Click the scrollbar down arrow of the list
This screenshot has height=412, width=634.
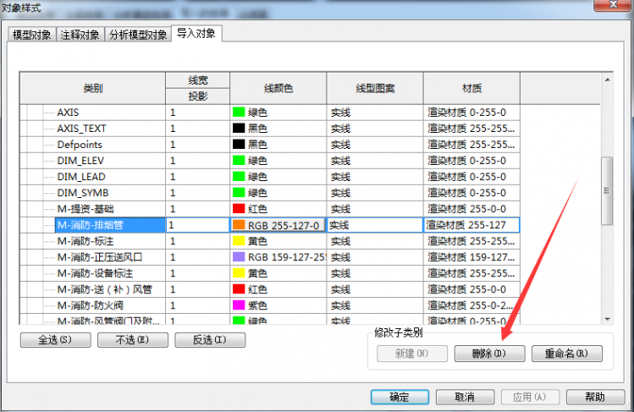tap(606, 318)
